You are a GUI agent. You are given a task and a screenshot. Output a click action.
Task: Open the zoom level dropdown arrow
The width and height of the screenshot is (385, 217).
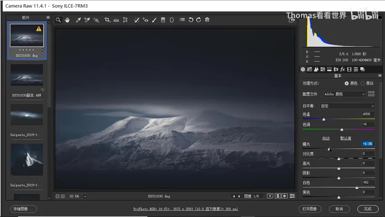85,196
